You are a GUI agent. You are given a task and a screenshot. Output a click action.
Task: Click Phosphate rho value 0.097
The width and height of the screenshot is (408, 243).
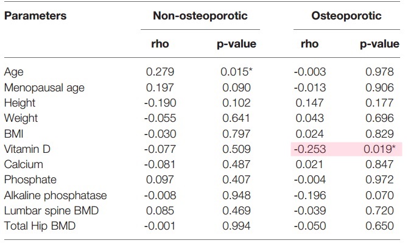click(x=160, y=180)
